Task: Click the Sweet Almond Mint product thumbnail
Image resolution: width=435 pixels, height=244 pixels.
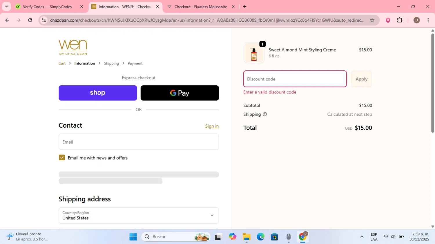Action: point(254,53)
